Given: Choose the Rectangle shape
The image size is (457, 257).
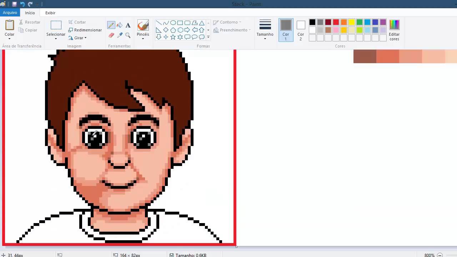Looking at the screenshot, I should [x=180, y=23].
